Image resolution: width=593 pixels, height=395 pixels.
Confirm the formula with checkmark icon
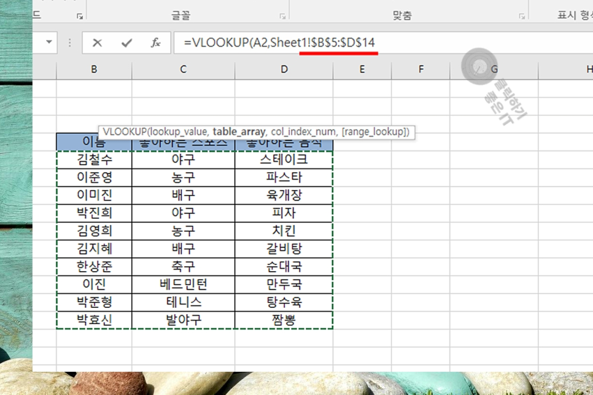pos(126,43)
